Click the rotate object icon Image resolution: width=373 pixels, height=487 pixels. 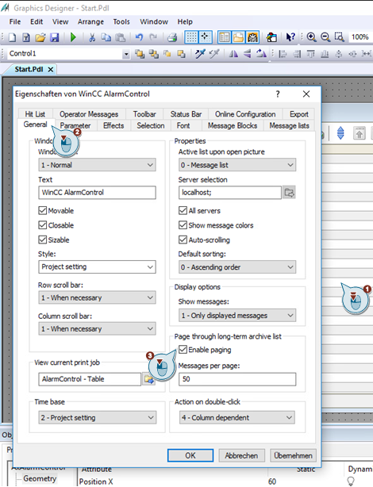click(x=261, y=54)
